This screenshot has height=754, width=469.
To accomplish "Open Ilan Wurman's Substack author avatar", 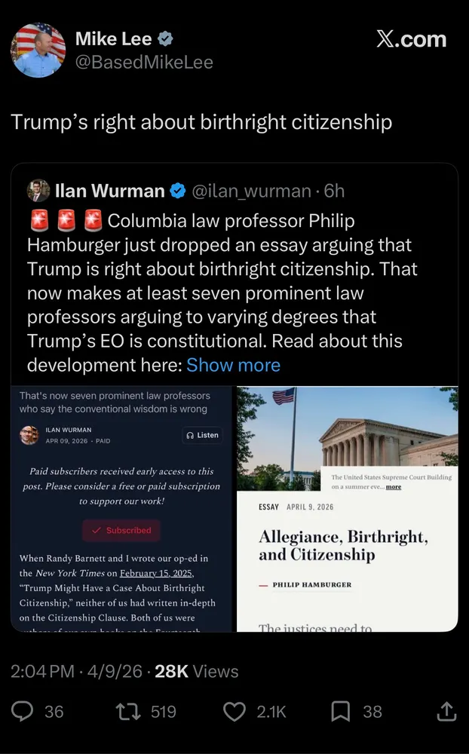I will tap(29, 435).
